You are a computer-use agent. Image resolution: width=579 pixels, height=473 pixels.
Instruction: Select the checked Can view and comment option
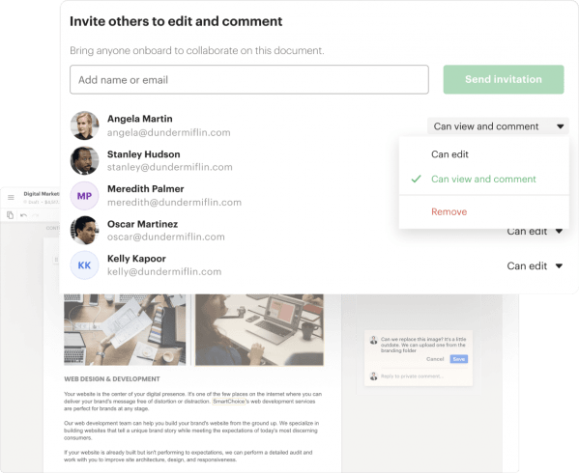click(x=483, y=180)
